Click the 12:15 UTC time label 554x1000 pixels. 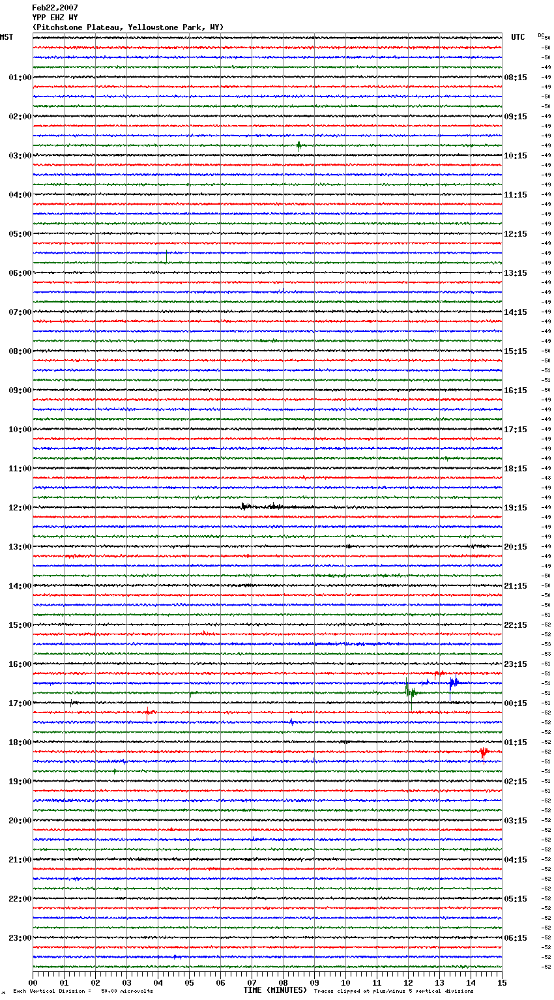click(x=516, y=234)
